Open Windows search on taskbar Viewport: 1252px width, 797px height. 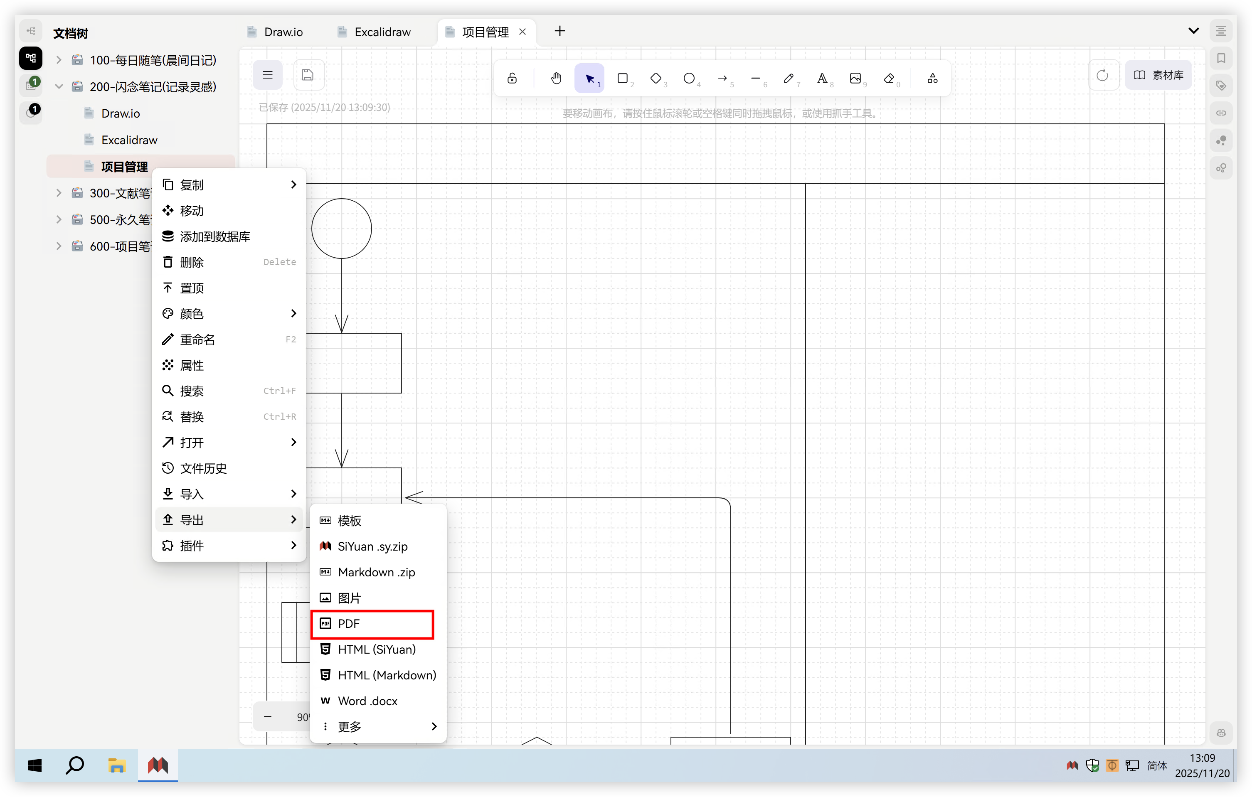point(75,765)
